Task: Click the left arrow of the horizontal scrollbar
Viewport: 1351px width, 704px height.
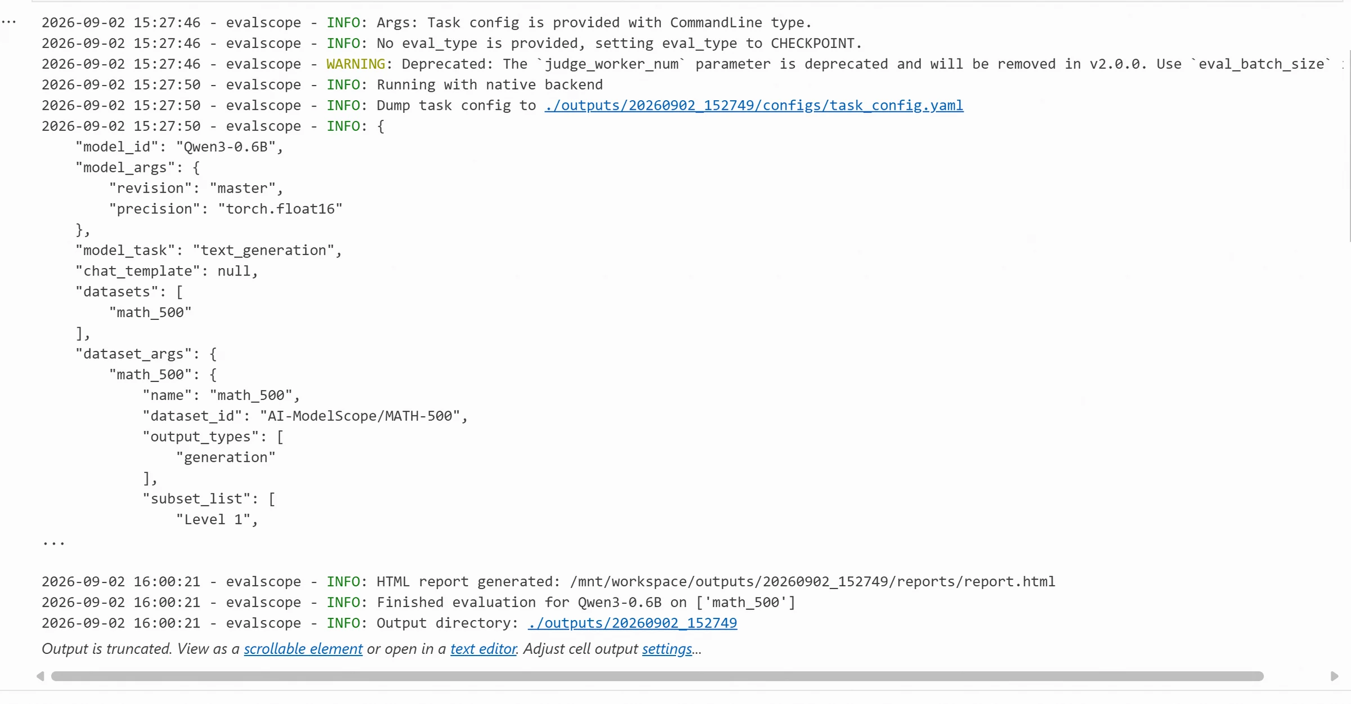Action: 40,676
